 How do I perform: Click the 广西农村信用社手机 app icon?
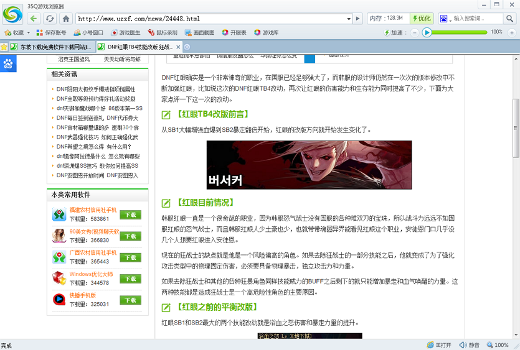[59, 257]
